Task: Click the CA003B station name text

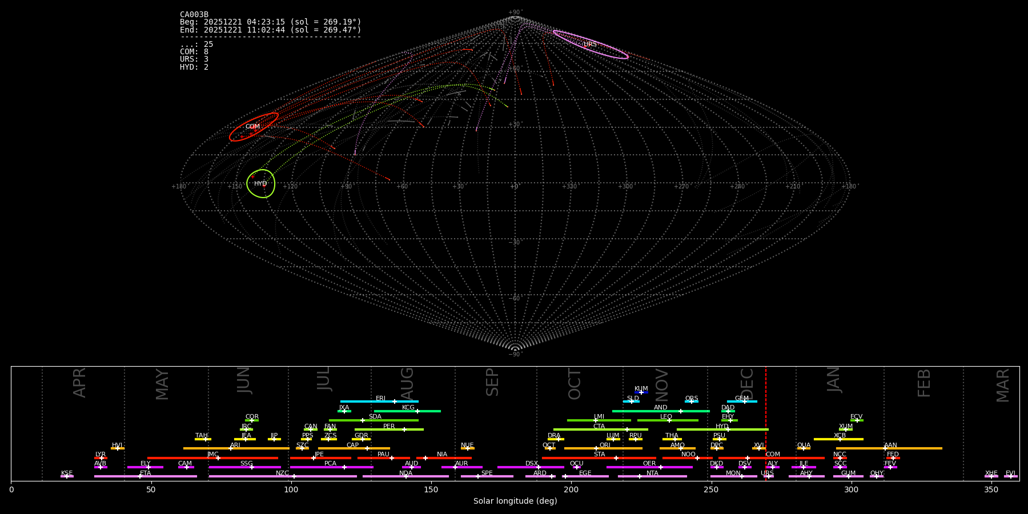Action: click(x=194, y=15)
